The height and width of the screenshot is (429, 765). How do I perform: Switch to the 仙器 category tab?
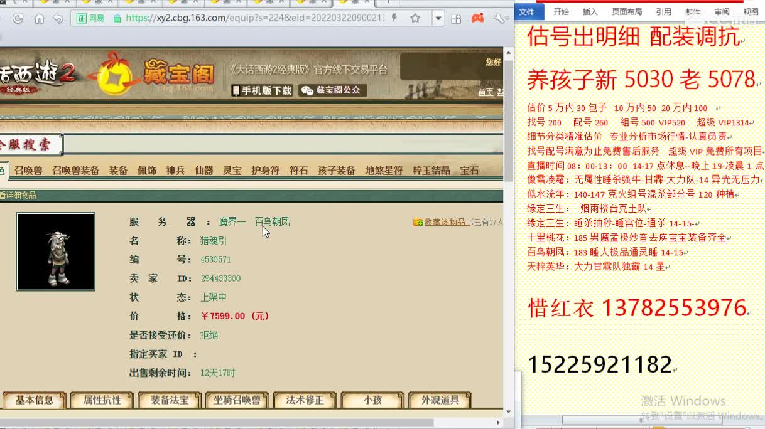[204, 170]
